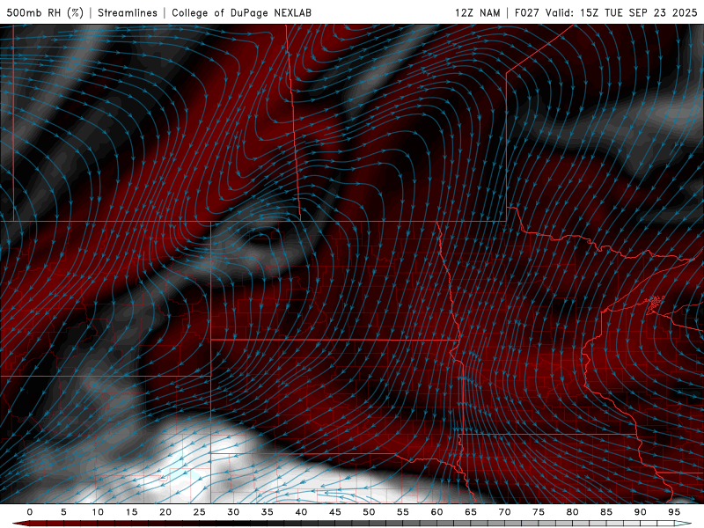Click 'Valid: 15Z TUE SEP 23 2025' text
704x528 pixels.
[x=621, y=12]
